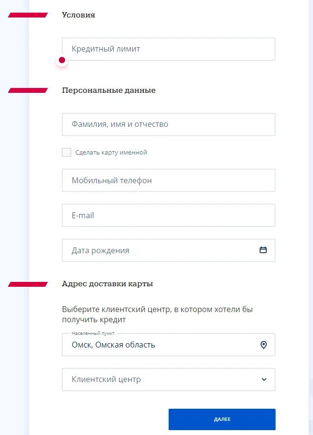Select the Мобильный телефон input

pyautogui.click(x=168, y=180)
